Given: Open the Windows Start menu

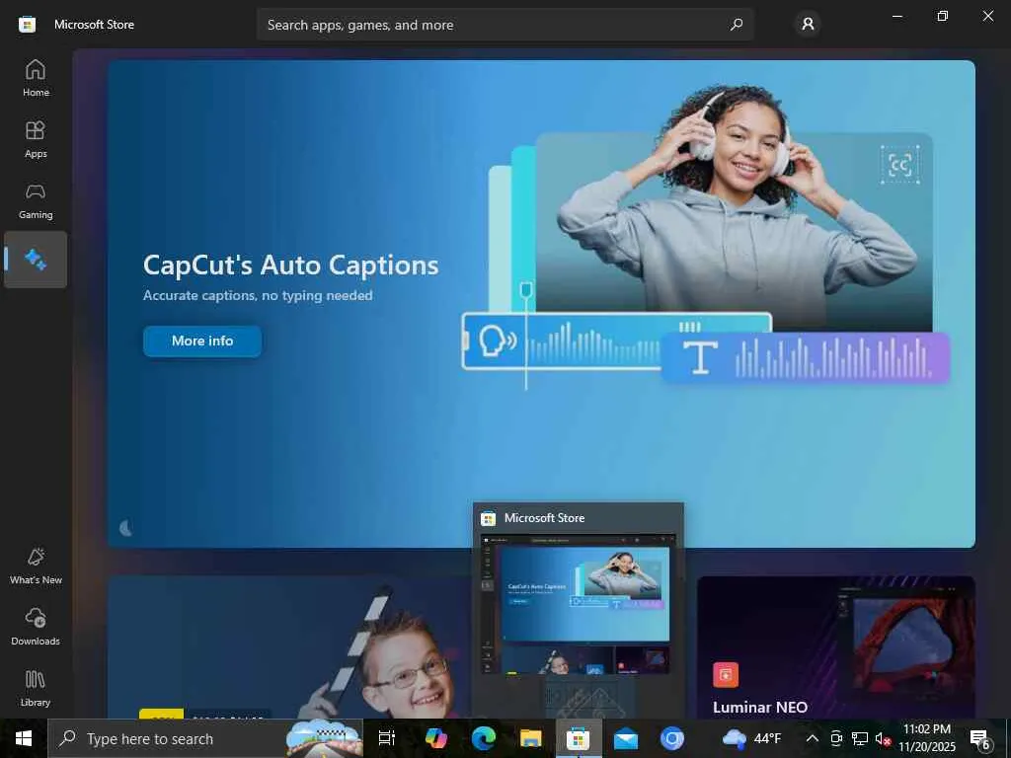Looking at the screenshot, I should (x=24, y=738).
